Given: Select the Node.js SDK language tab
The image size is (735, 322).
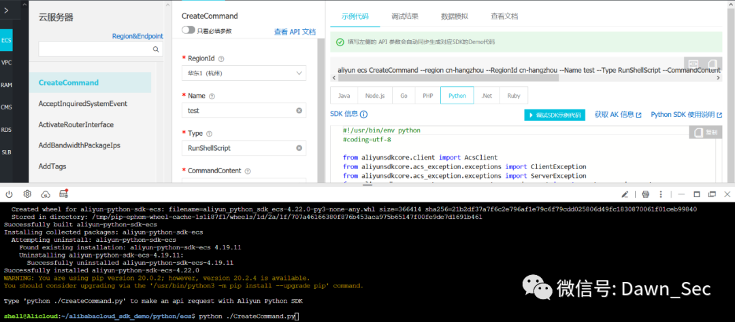Looking at the screenshot, I should pos(375,96).
